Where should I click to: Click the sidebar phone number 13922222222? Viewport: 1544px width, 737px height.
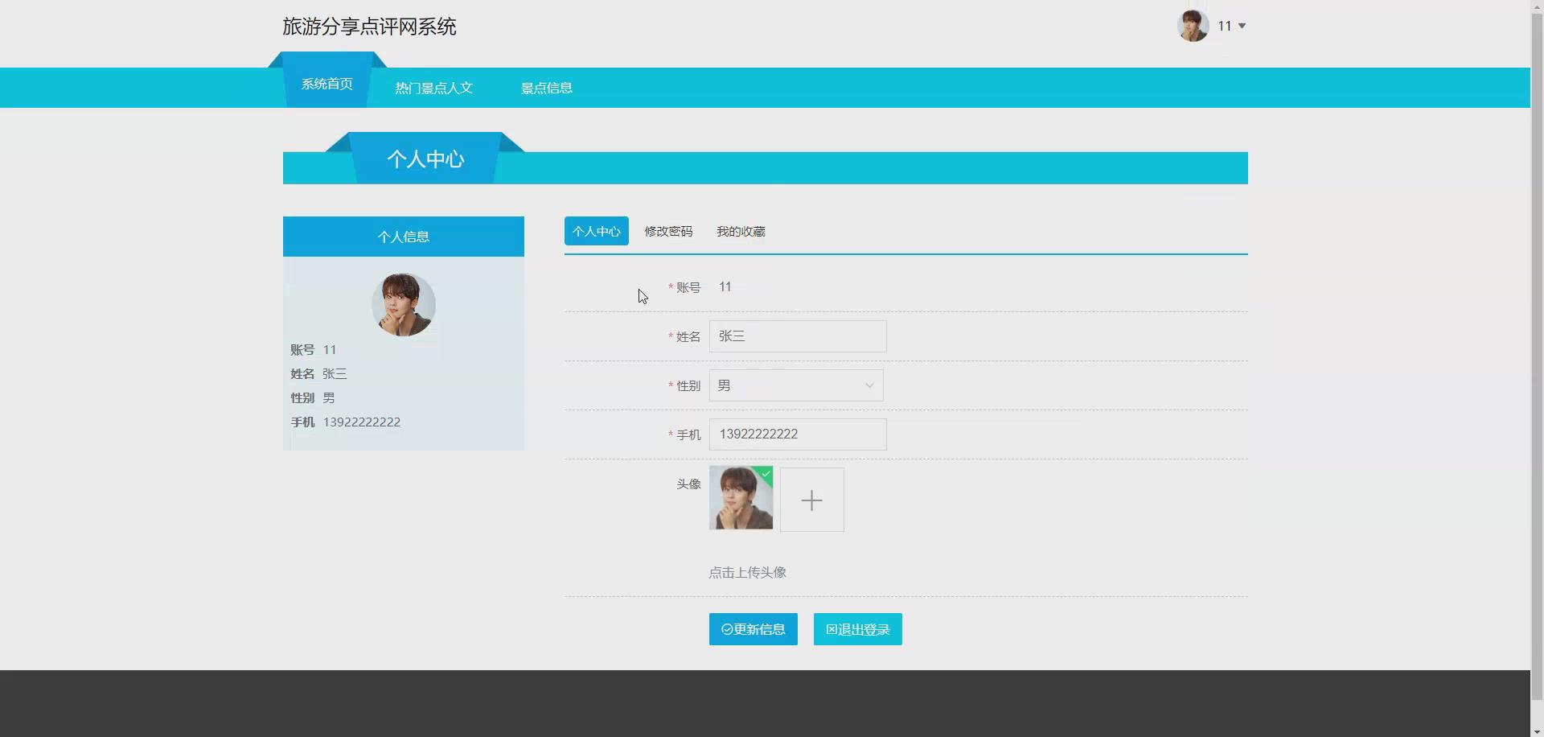pos(362,422)
